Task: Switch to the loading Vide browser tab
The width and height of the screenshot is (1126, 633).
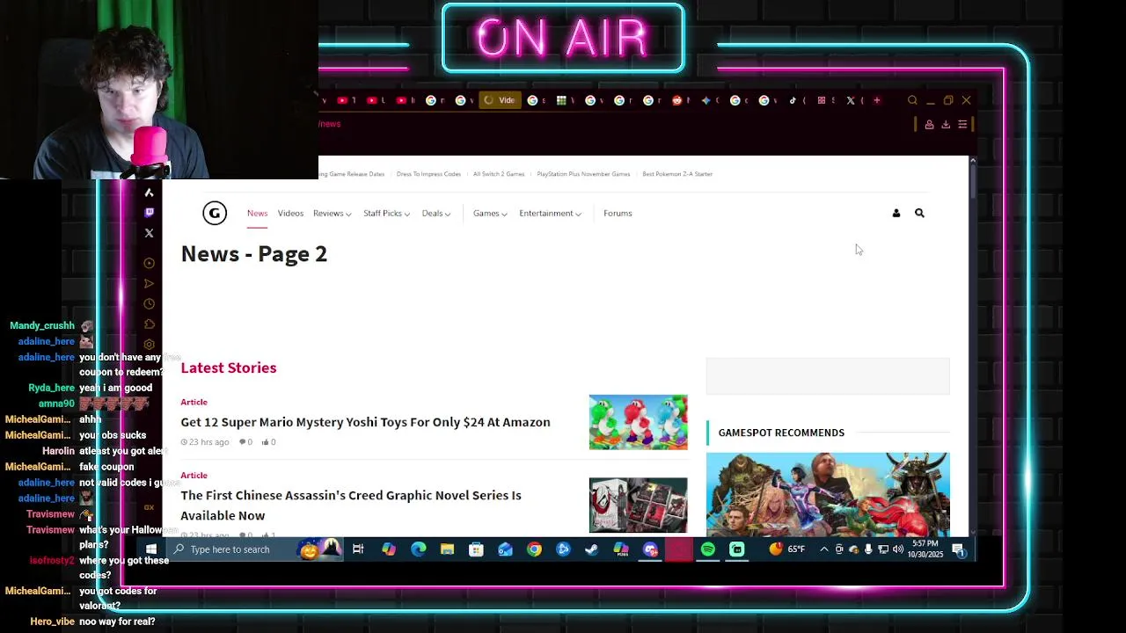Action: point(499,100)
